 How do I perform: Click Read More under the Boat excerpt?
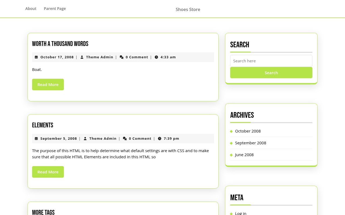click(x=48, y=85)
